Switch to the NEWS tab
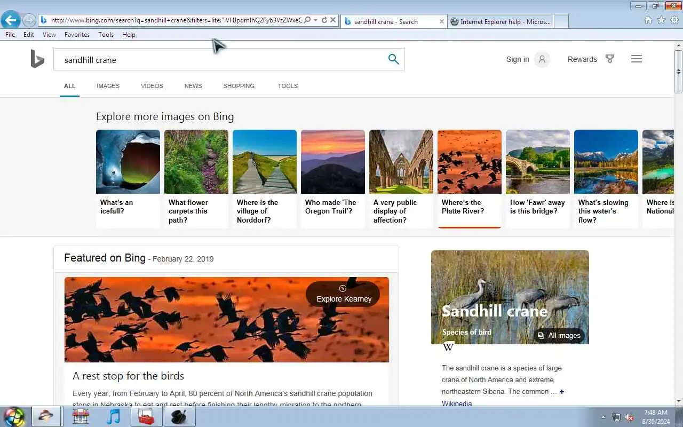The width and height of the screenshot is (683, 427). tap(193, 86)
